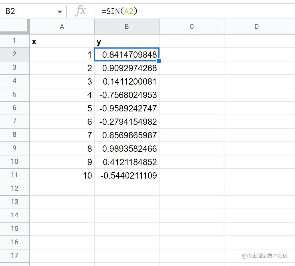Screen dimensions: 295x266
Task: Select column D header
Action: (x=256, y=27)
